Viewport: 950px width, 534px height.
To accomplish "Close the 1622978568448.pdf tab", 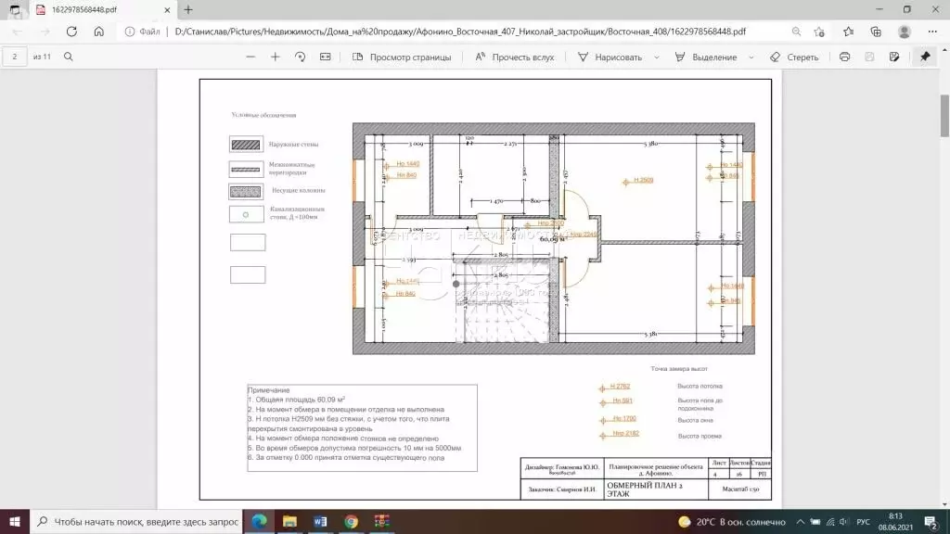I will click(167, 9).
